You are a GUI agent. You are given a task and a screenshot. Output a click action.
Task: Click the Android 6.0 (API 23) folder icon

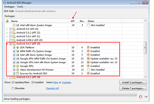(x=14, y=29)
